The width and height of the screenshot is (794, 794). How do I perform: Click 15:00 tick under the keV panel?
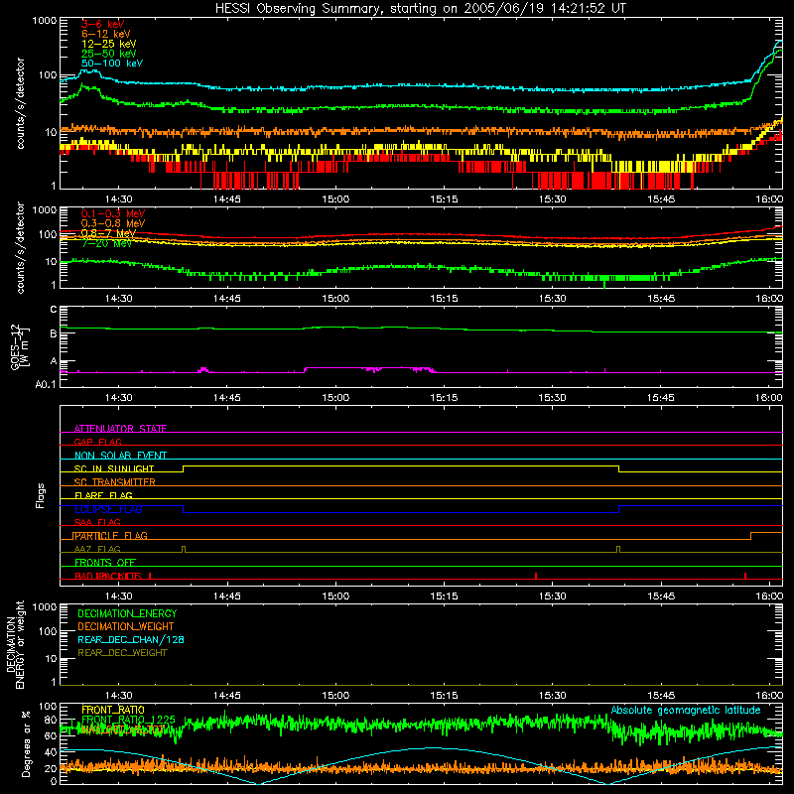pos(335,199)
